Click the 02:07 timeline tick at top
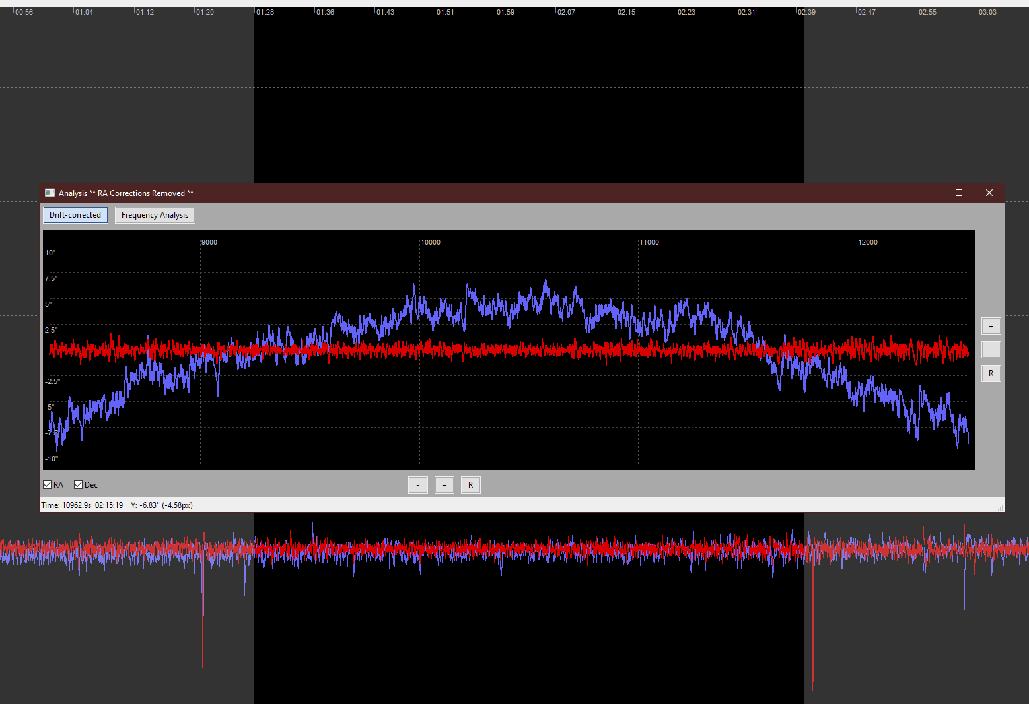 (x=566, y=12)
